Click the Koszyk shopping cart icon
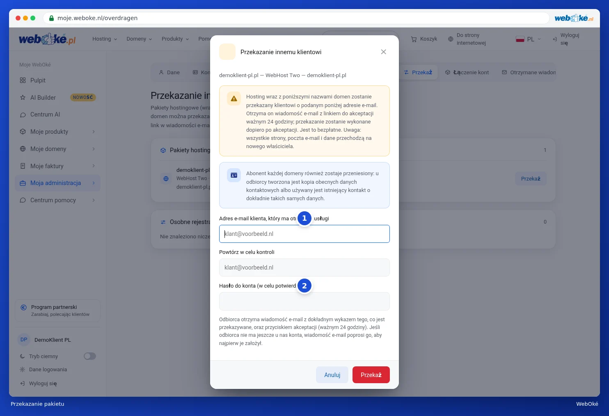Screen dimensions: 609x416 point(414,39)
